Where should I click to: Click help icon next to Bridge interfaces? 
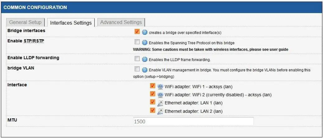(144, 32)
